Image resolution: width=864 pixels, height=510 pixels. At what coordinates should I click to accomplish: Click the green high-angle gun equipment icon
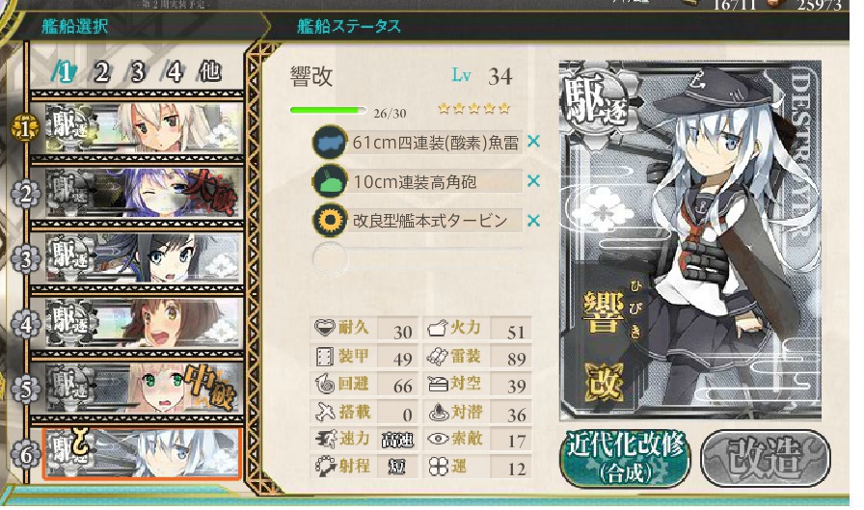(330, 181)
